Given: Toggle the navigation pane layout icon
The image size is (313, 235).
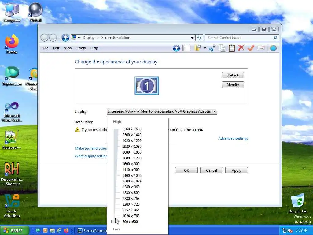Looking at the screenshot, I should pyautogui.click(x=186, y=48).
